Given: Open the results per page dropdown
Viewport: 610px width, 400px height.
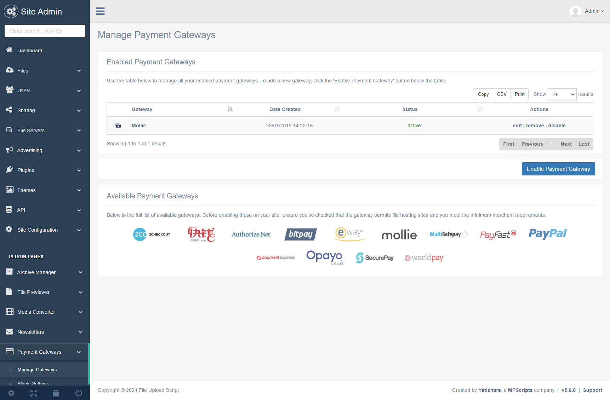Looking at the screenshot, I should click(562, 94).
